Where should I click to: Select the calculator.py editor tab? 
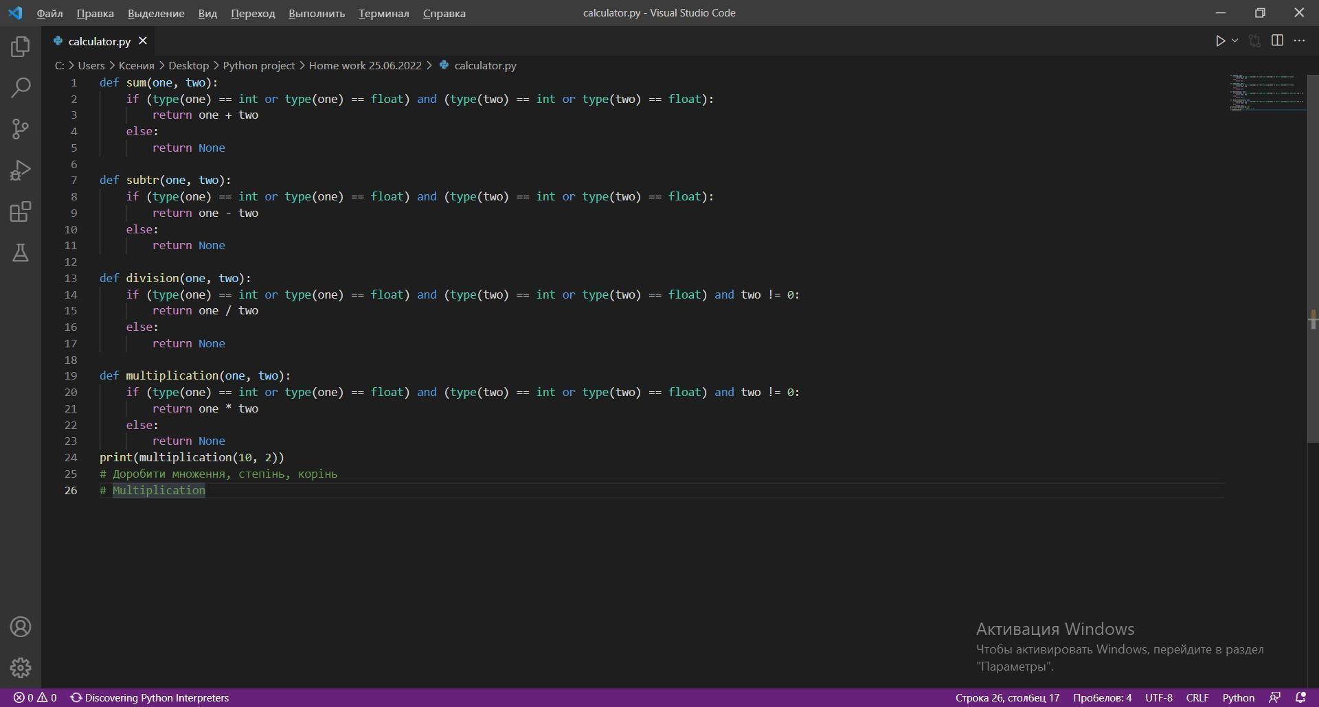coord(99,41)
